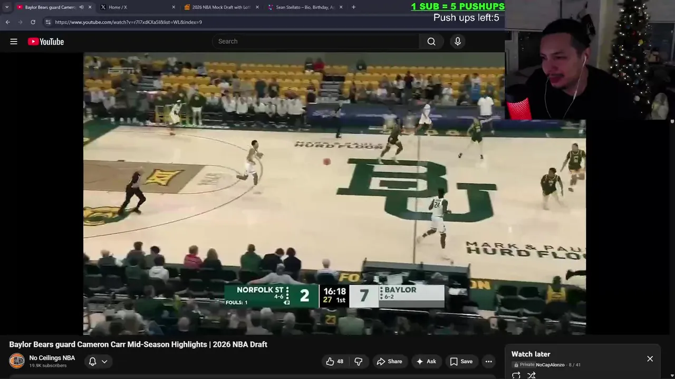Close the Sean Stellato tab
The width and height of the screenshot is (675, 379).
pyautogui.click(x=341, y=7)
